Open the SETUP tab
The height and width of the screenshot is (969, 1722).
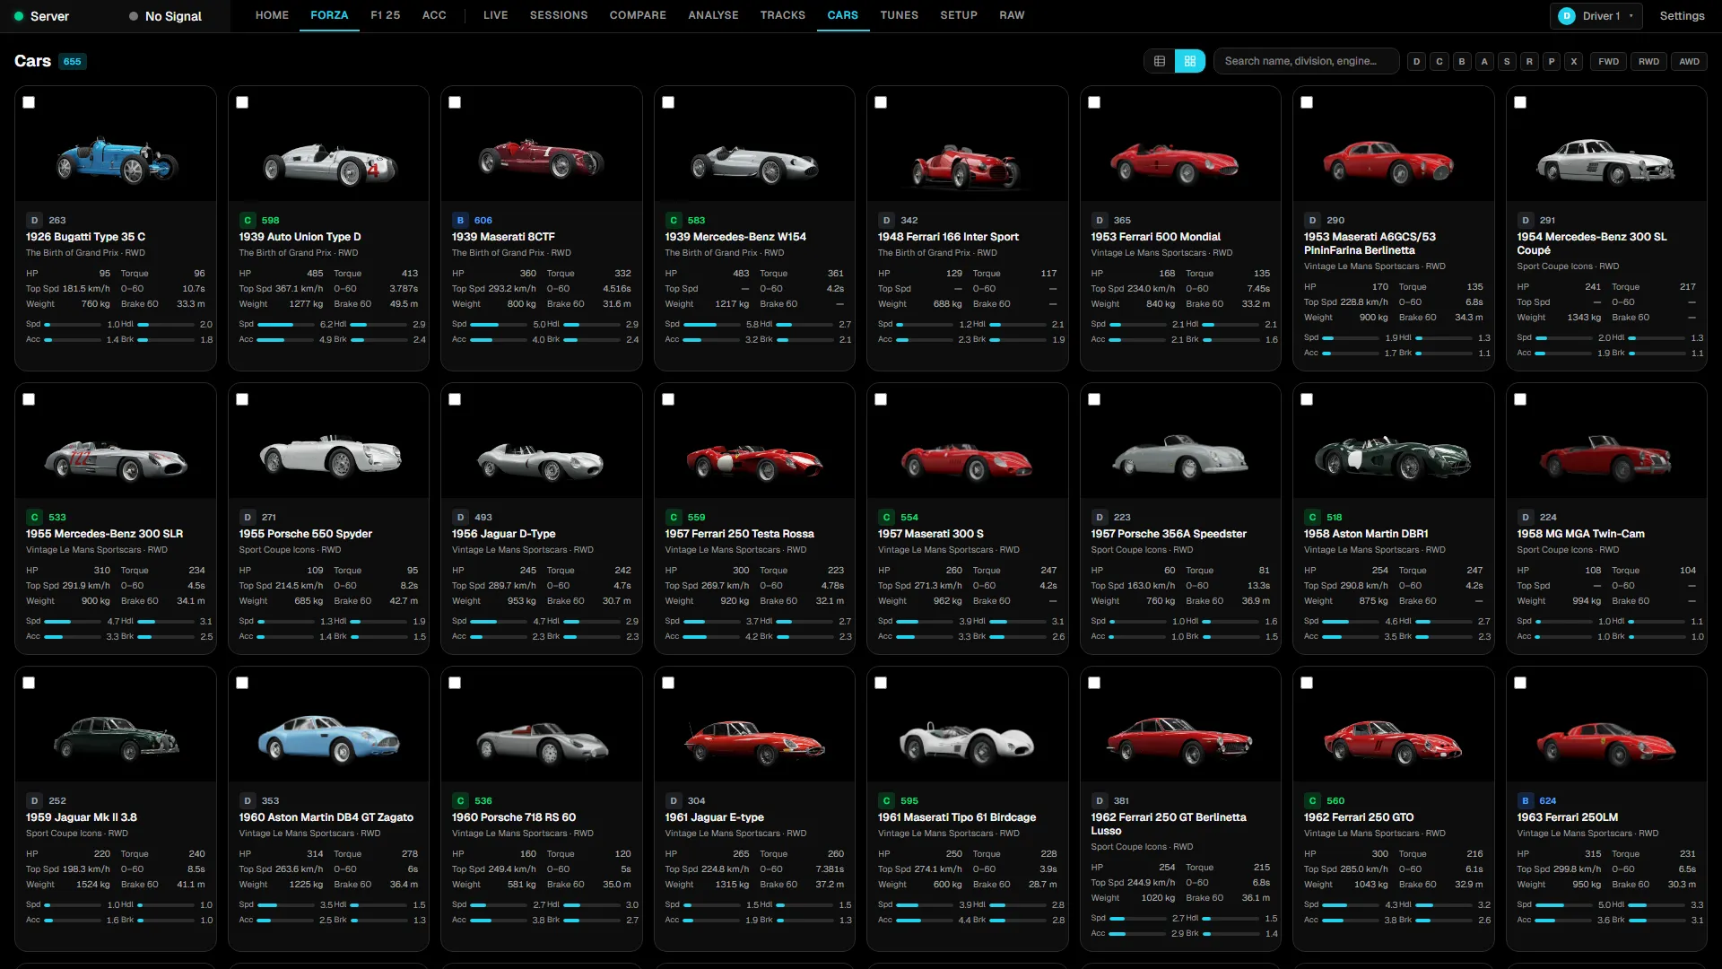click(x=959, y=15)
